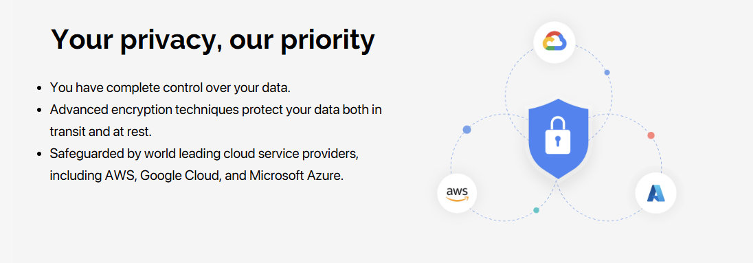Click the dashed orbit circle around Azure
753x263 pixels.
pos(608,168)
